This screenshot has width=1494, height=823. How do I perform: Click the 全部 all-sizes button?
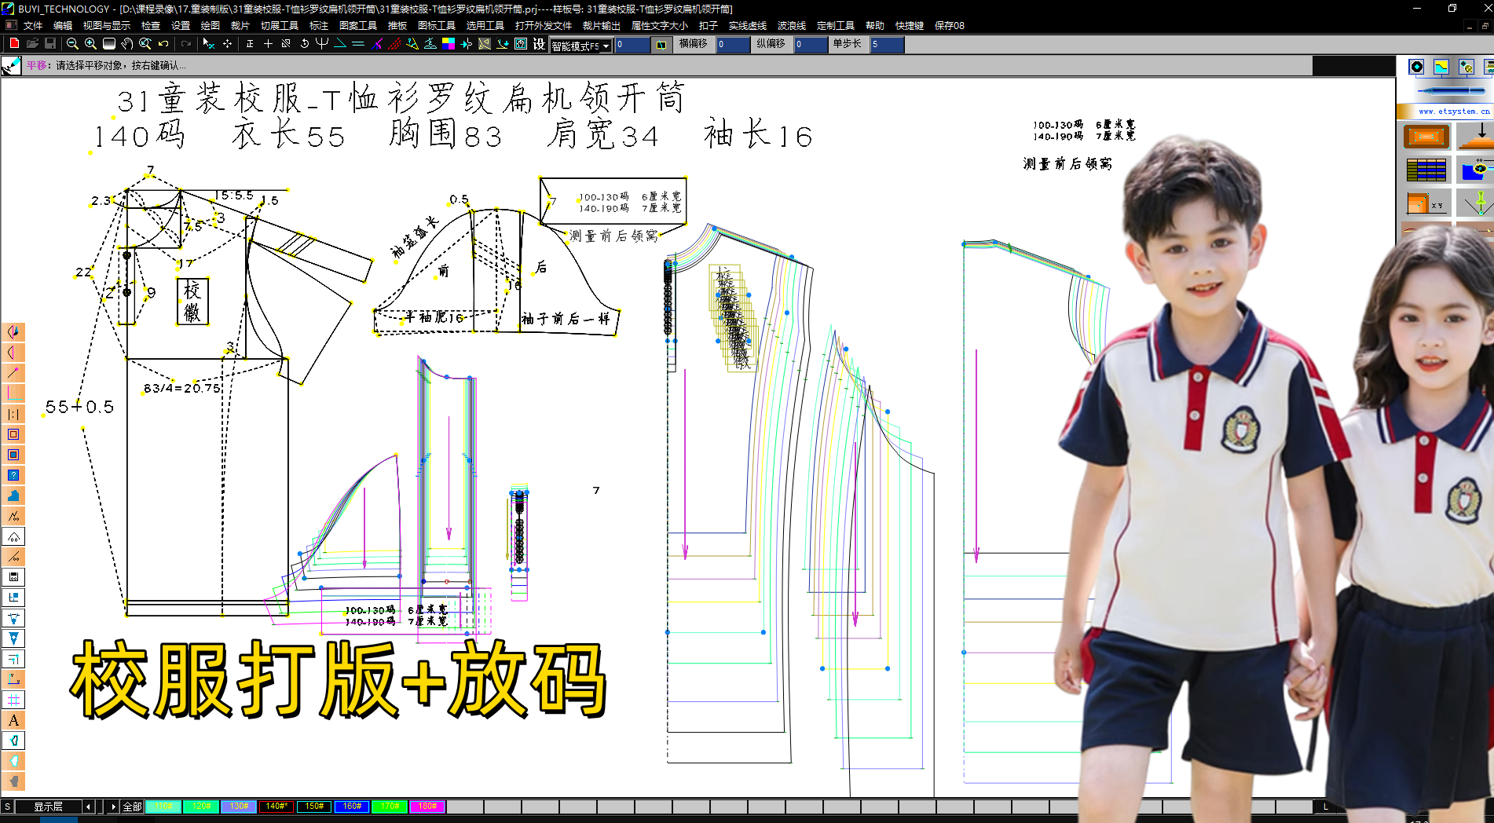132,807
